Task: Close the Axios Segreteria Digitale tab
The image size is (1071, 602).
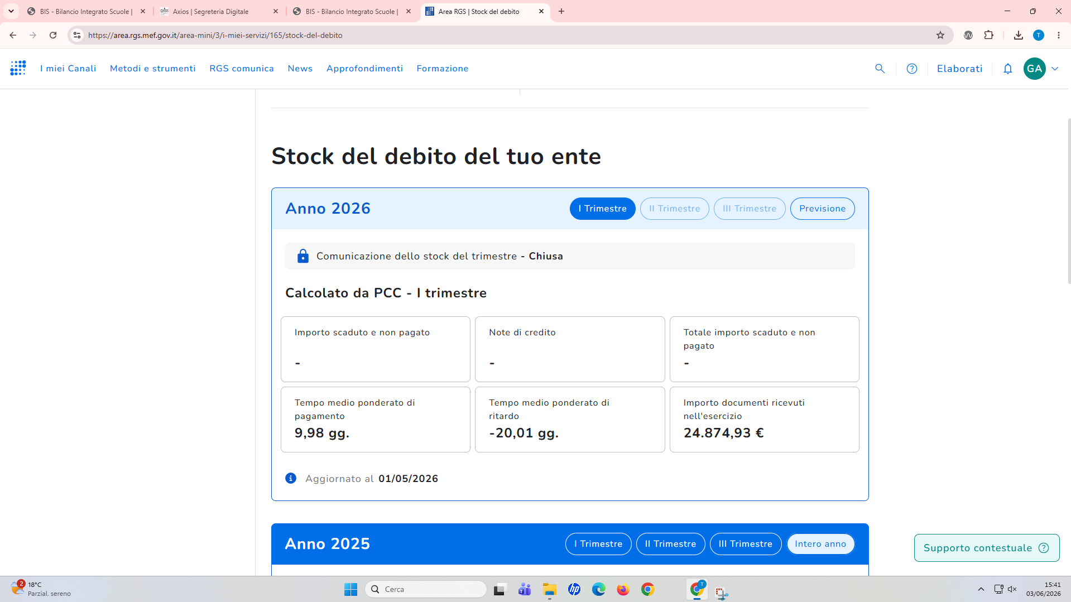Action: coord(276,11)
